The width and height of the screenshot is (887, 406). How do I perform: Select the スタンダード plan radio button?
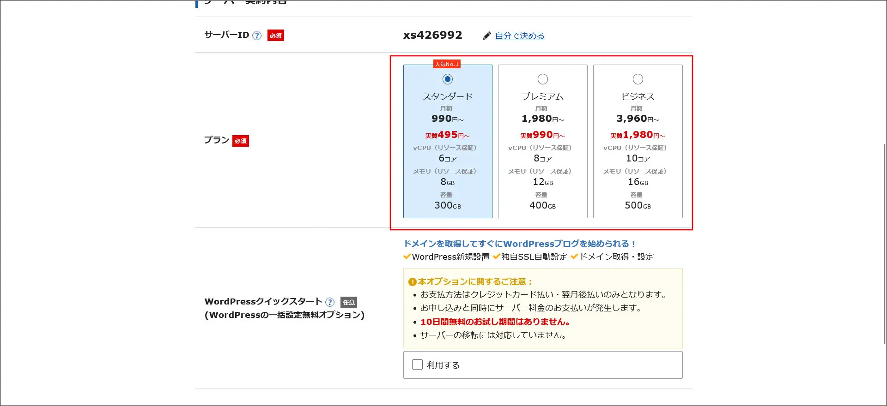tap(447, 79)
